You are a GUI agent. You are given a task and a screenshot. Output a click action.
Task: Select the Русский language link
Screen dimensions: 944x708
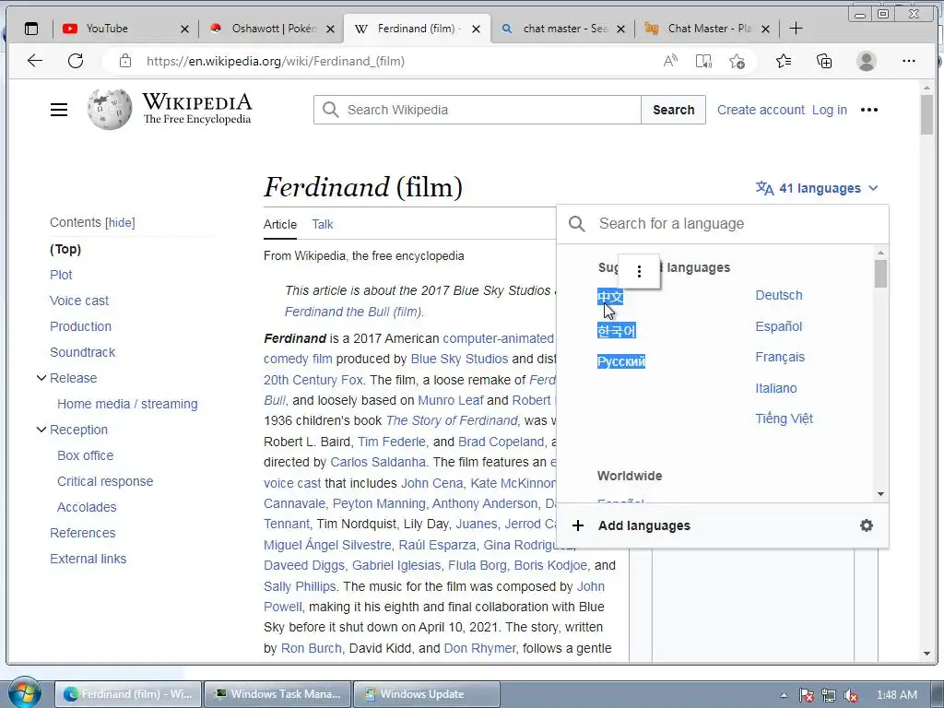620,361
